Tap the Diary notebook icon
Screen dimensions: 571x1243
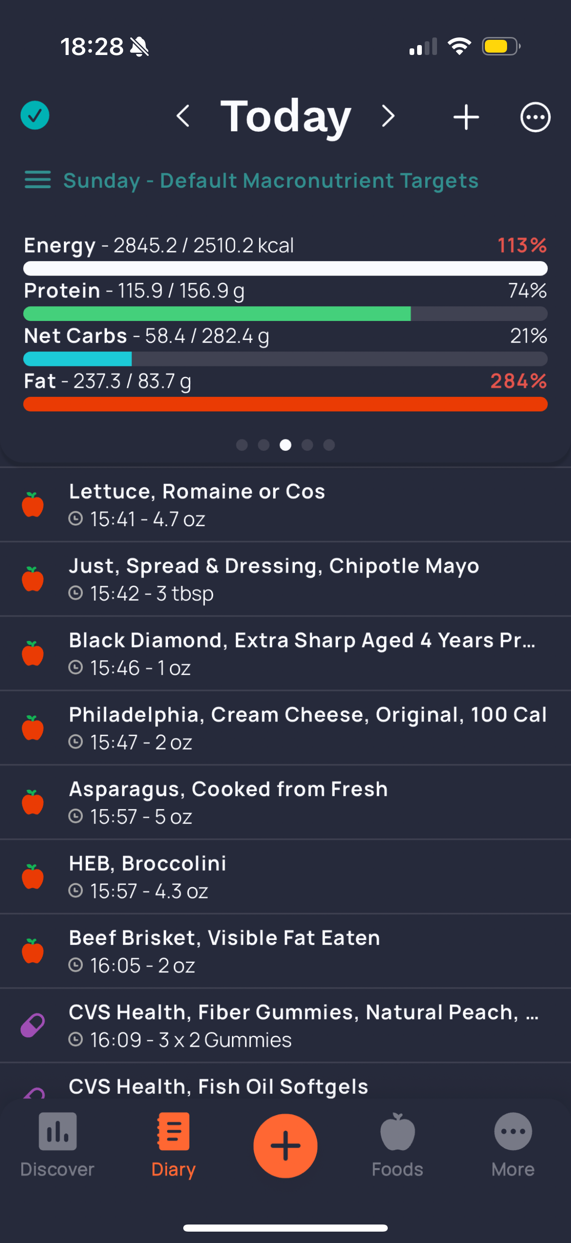click(173, 1132)
